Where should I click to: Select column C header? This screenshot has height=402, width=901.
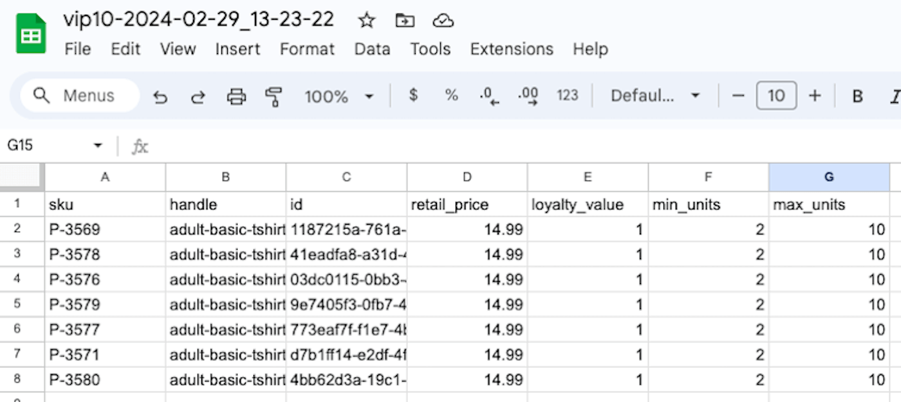[346, 177]
